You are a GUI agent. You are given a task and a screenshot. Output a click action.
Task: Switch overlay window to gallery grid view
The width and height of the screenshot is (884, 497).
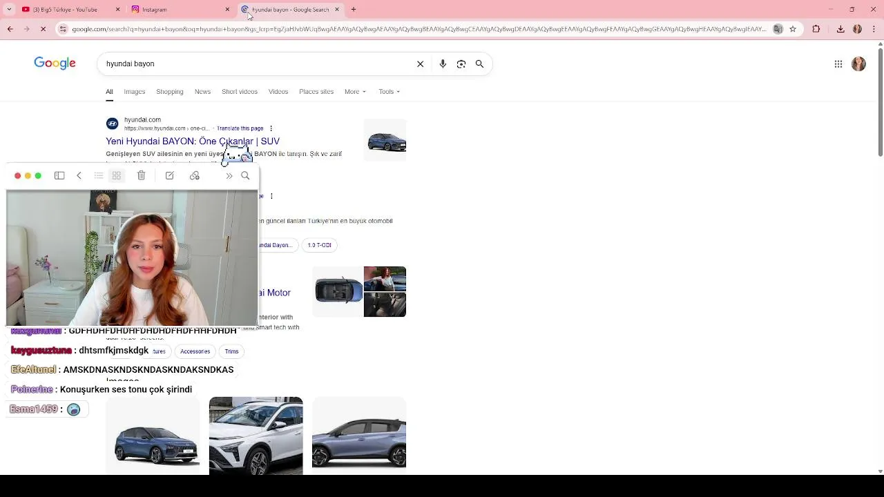(117, 176)
